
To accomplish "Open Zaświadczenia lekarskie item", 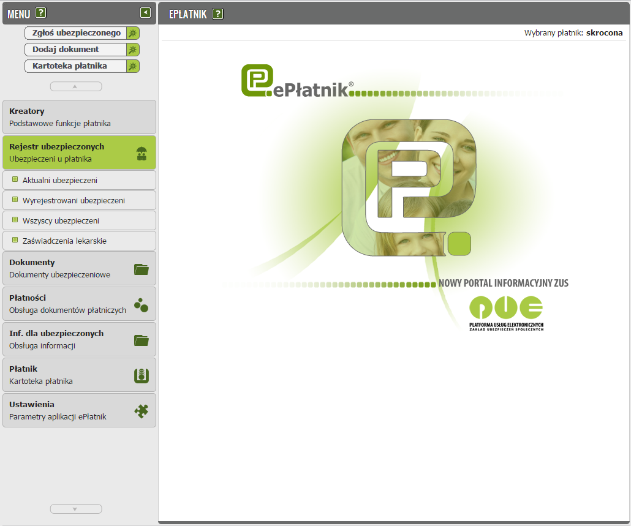I will coord(79,241).
